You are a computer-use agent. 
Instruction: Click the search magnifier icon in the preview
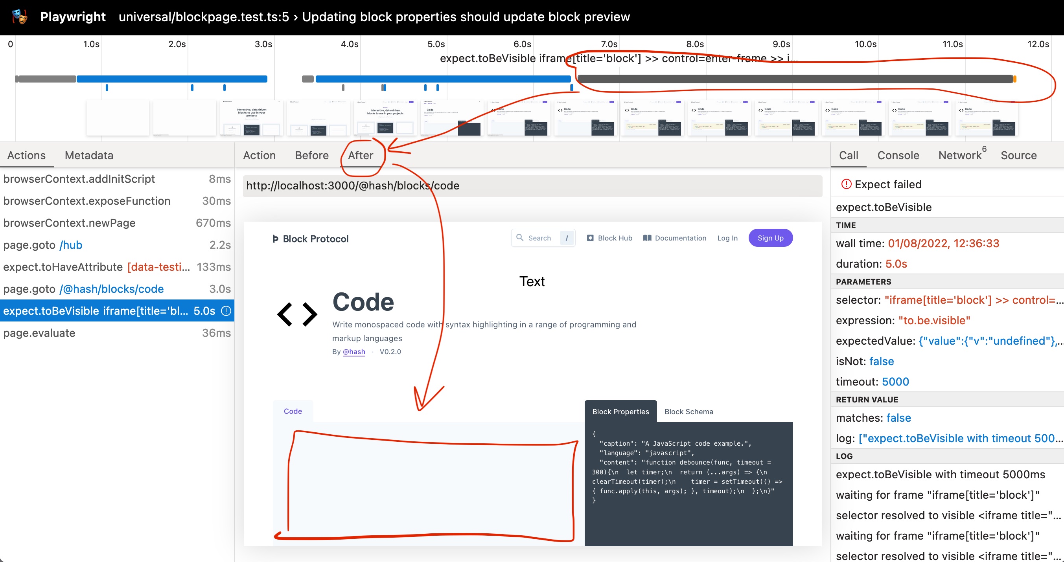coord(520,238)
